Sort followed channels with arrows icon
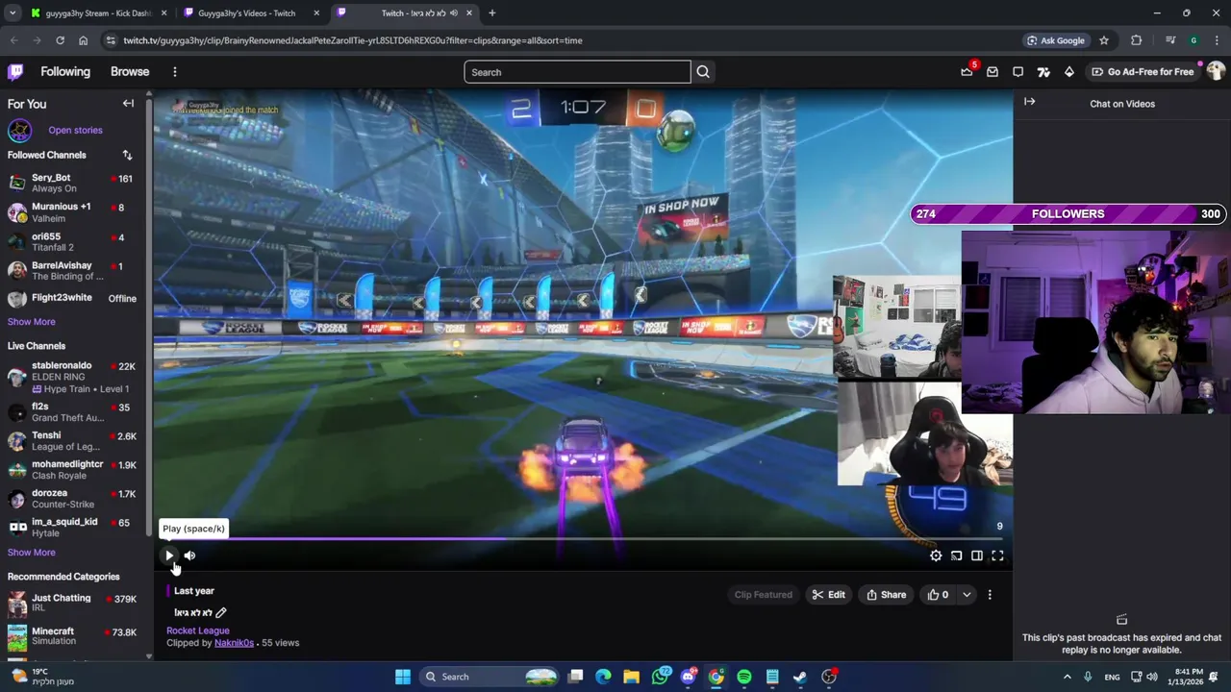Screen dimensions: 1231x692 127,155
